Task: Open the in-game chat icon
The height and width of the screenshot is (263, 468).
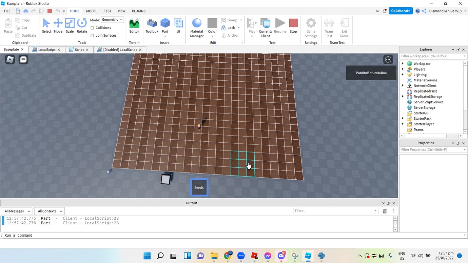Action: point(23,60)
